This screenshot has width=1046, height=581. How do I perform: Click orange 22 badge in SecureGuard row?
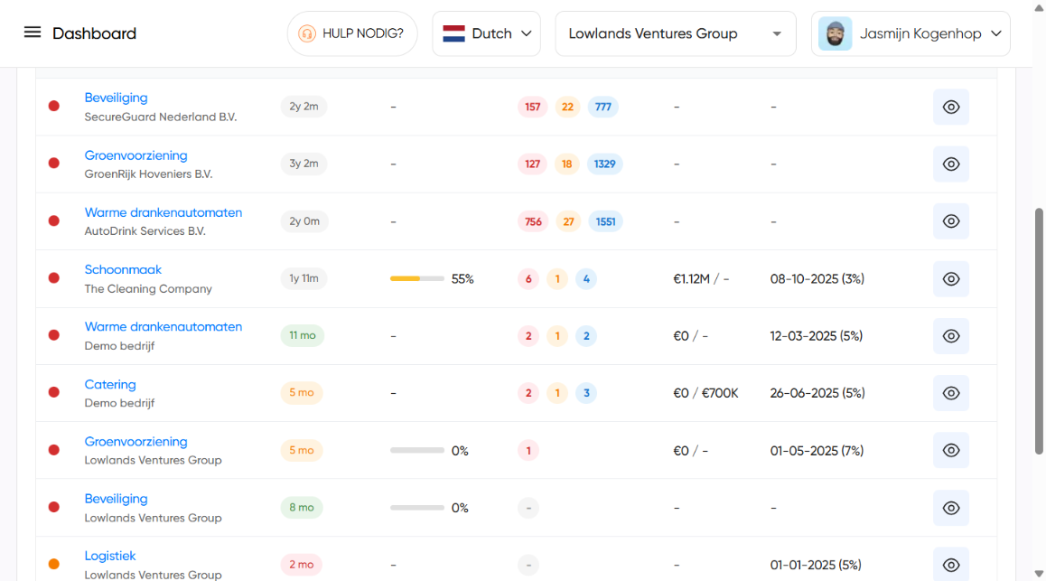tap(567, 107)
